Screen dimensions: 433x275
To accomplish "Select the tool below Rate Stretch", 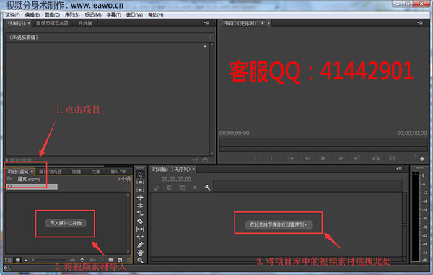I will tap(140, 213).
